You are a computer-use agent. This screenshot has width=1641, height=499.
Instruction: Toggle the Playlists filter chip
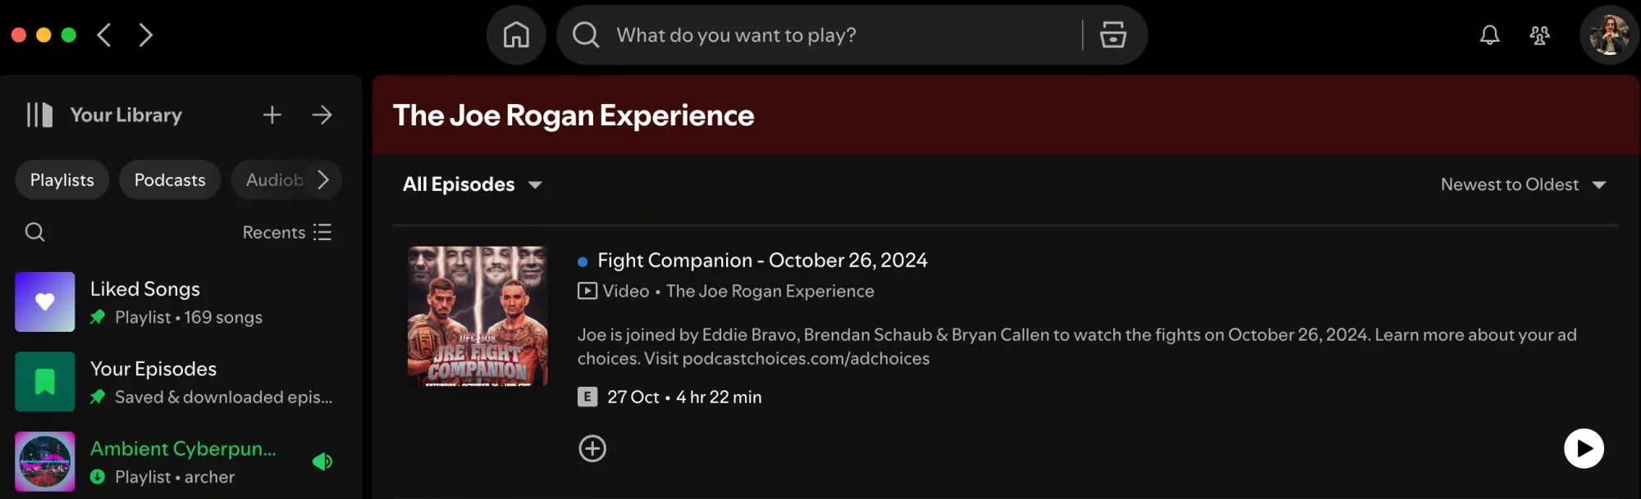tap(62, 179)
